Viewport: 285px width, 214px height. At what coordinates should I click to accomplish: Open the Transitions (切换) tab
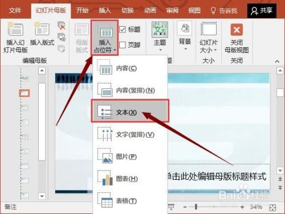tap(128, 10)
